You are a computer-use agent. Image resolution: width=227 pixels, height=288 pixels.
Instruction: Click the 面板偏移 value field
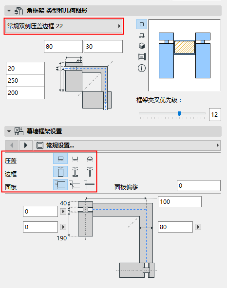tap(199, 186)
